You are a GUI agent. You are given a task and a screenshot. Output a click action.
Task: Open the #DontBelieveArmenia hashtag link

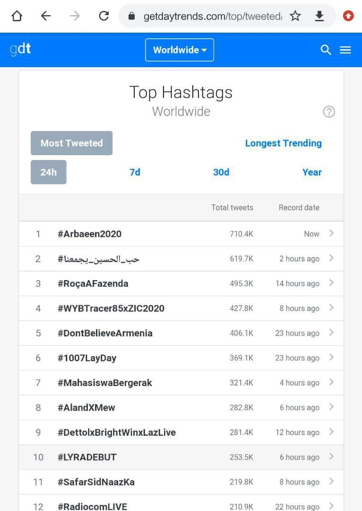click(105, 333)
